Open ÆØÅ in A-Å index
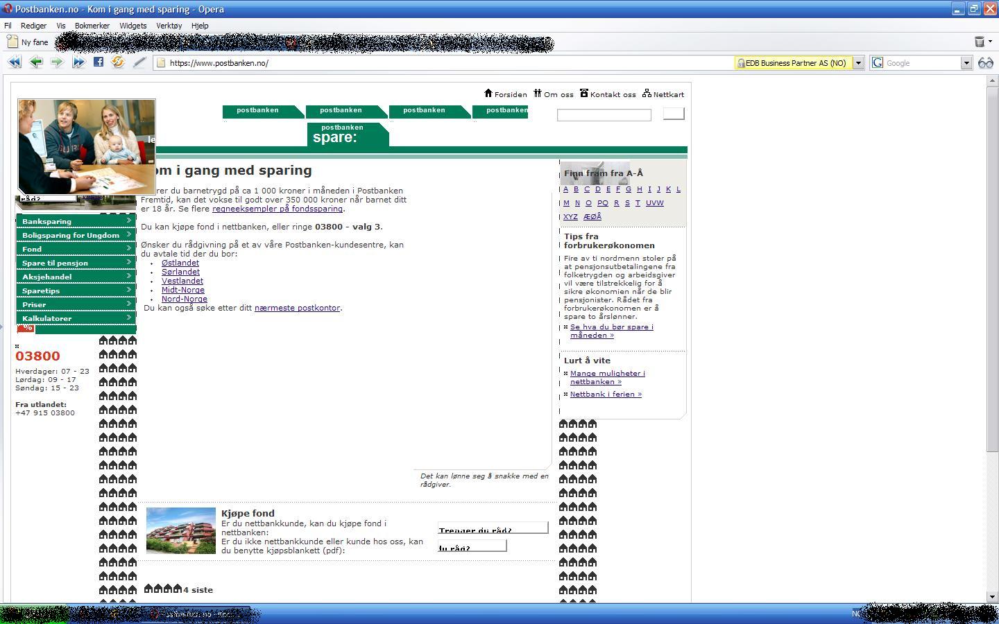This screenshot has width=999, height=624. point(592,217)
